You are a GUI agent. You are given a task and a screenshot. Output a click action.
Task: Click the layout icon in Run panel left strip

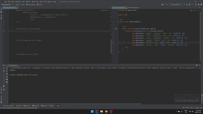pos(4,86)
